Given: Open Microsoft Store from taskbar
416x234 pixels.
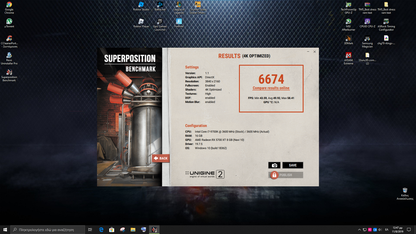Looking at the screenshot, I should pyautogui.click(x=111, y=229).
